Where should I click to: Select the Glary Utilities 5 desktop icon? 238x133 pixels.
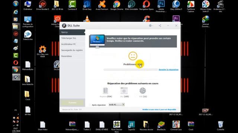click(176, 6)
